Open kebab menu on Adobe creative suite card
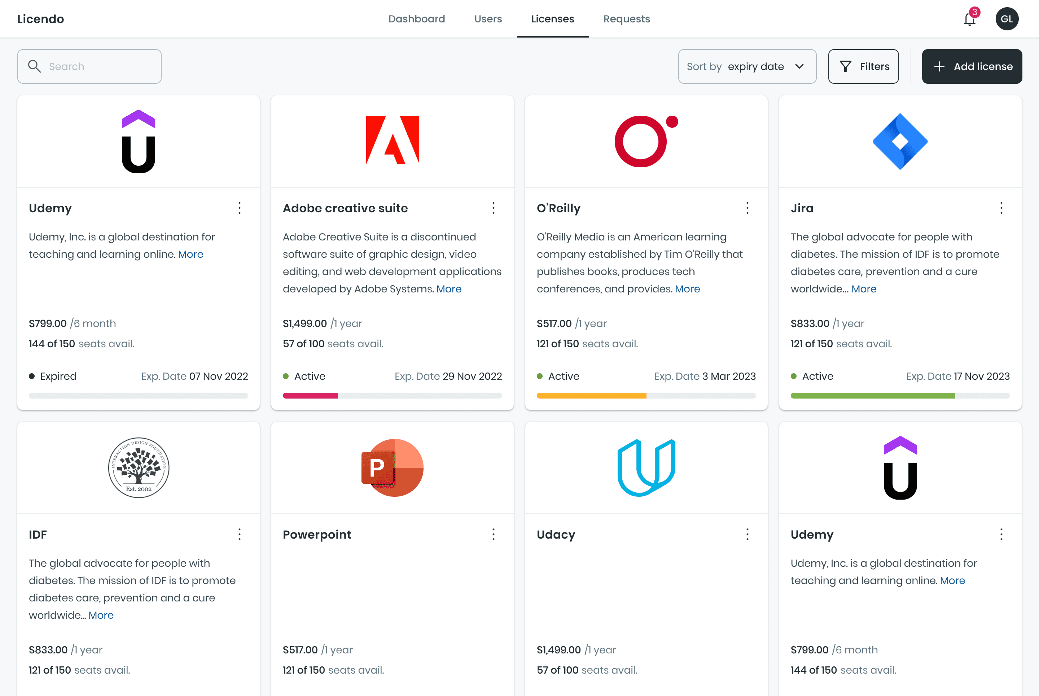1039x696 pixels. pyautogui.click(x=493, y=208)
